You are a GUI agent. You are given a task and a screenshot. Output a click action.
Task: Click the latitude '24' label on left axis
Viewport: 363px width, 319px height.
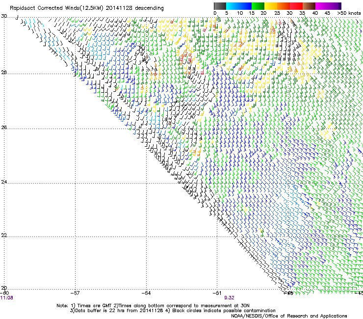coord(4,182)
